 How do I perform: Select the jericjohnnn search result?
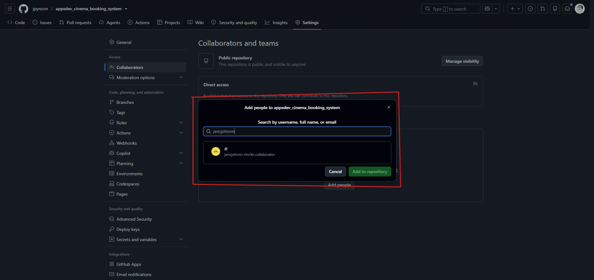pyautogui.click(x=297, y=153)
